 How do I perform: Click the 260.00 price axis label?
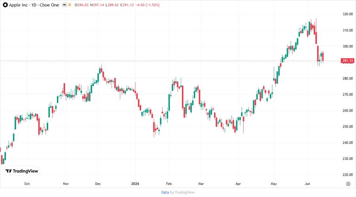click(348, 110)
